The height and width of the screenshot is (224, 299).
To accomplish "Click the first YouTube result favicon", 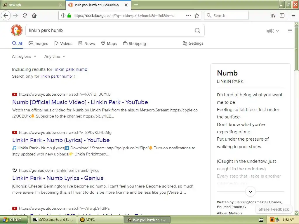I will [15, 94].
